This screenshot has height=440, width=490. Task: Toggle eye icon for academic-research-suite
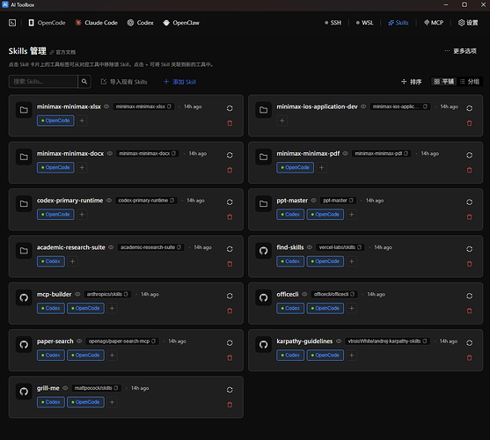[x=111, y=247]
